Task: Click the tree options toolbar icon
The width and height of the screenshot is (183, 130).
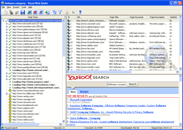Action: pyautogui.click(x=54, y=12)
